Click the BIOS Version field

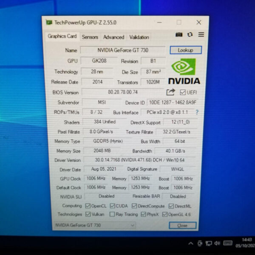coord(123,92)
